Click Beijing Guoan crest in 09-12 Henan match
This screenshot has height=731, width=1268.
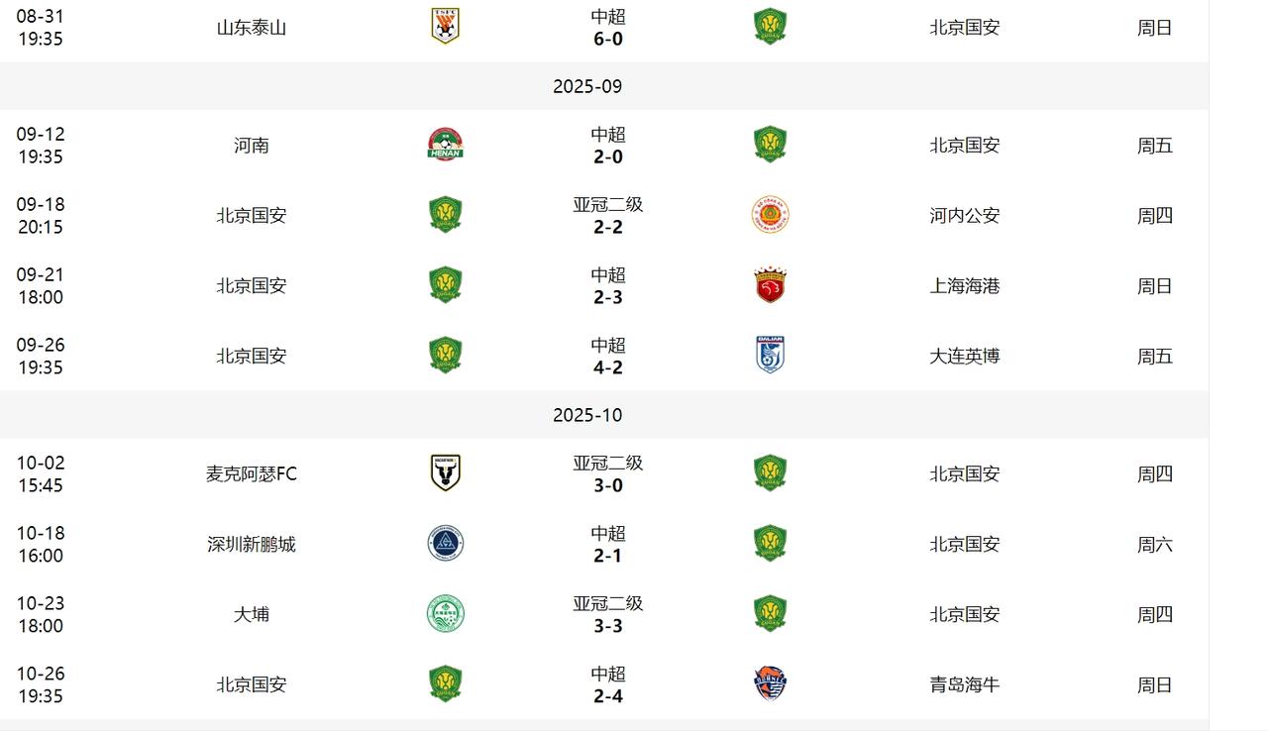coord(770,145)
